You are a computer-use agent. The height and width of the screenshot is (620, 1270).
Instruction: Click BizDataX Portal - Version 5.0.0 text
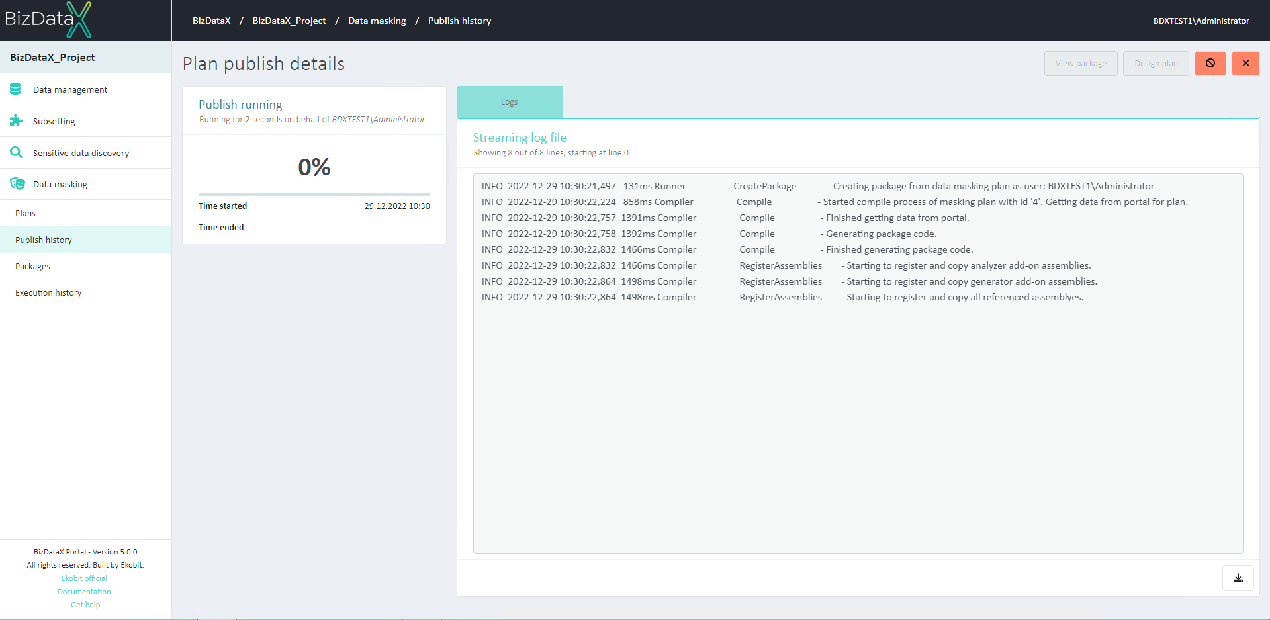(85, 552)
